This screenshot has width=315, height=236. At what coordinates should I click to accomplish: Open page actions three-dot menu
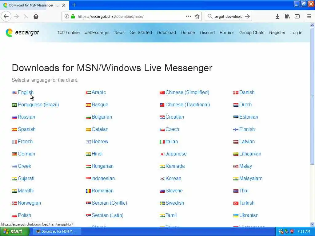click(189, 17)
